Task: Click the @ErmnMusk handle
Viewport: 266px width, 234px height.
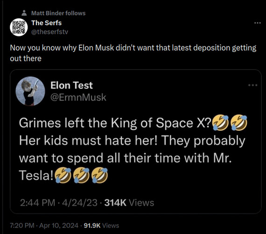Action: [78, 97]
